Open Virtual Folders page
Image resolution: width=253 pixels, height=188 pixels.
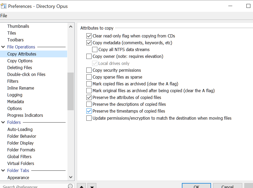coord(21,163)
